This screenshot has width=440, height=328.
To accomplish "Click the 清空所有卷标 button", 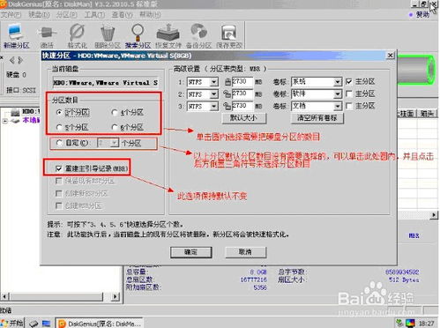I will click(x=317, y=118).
